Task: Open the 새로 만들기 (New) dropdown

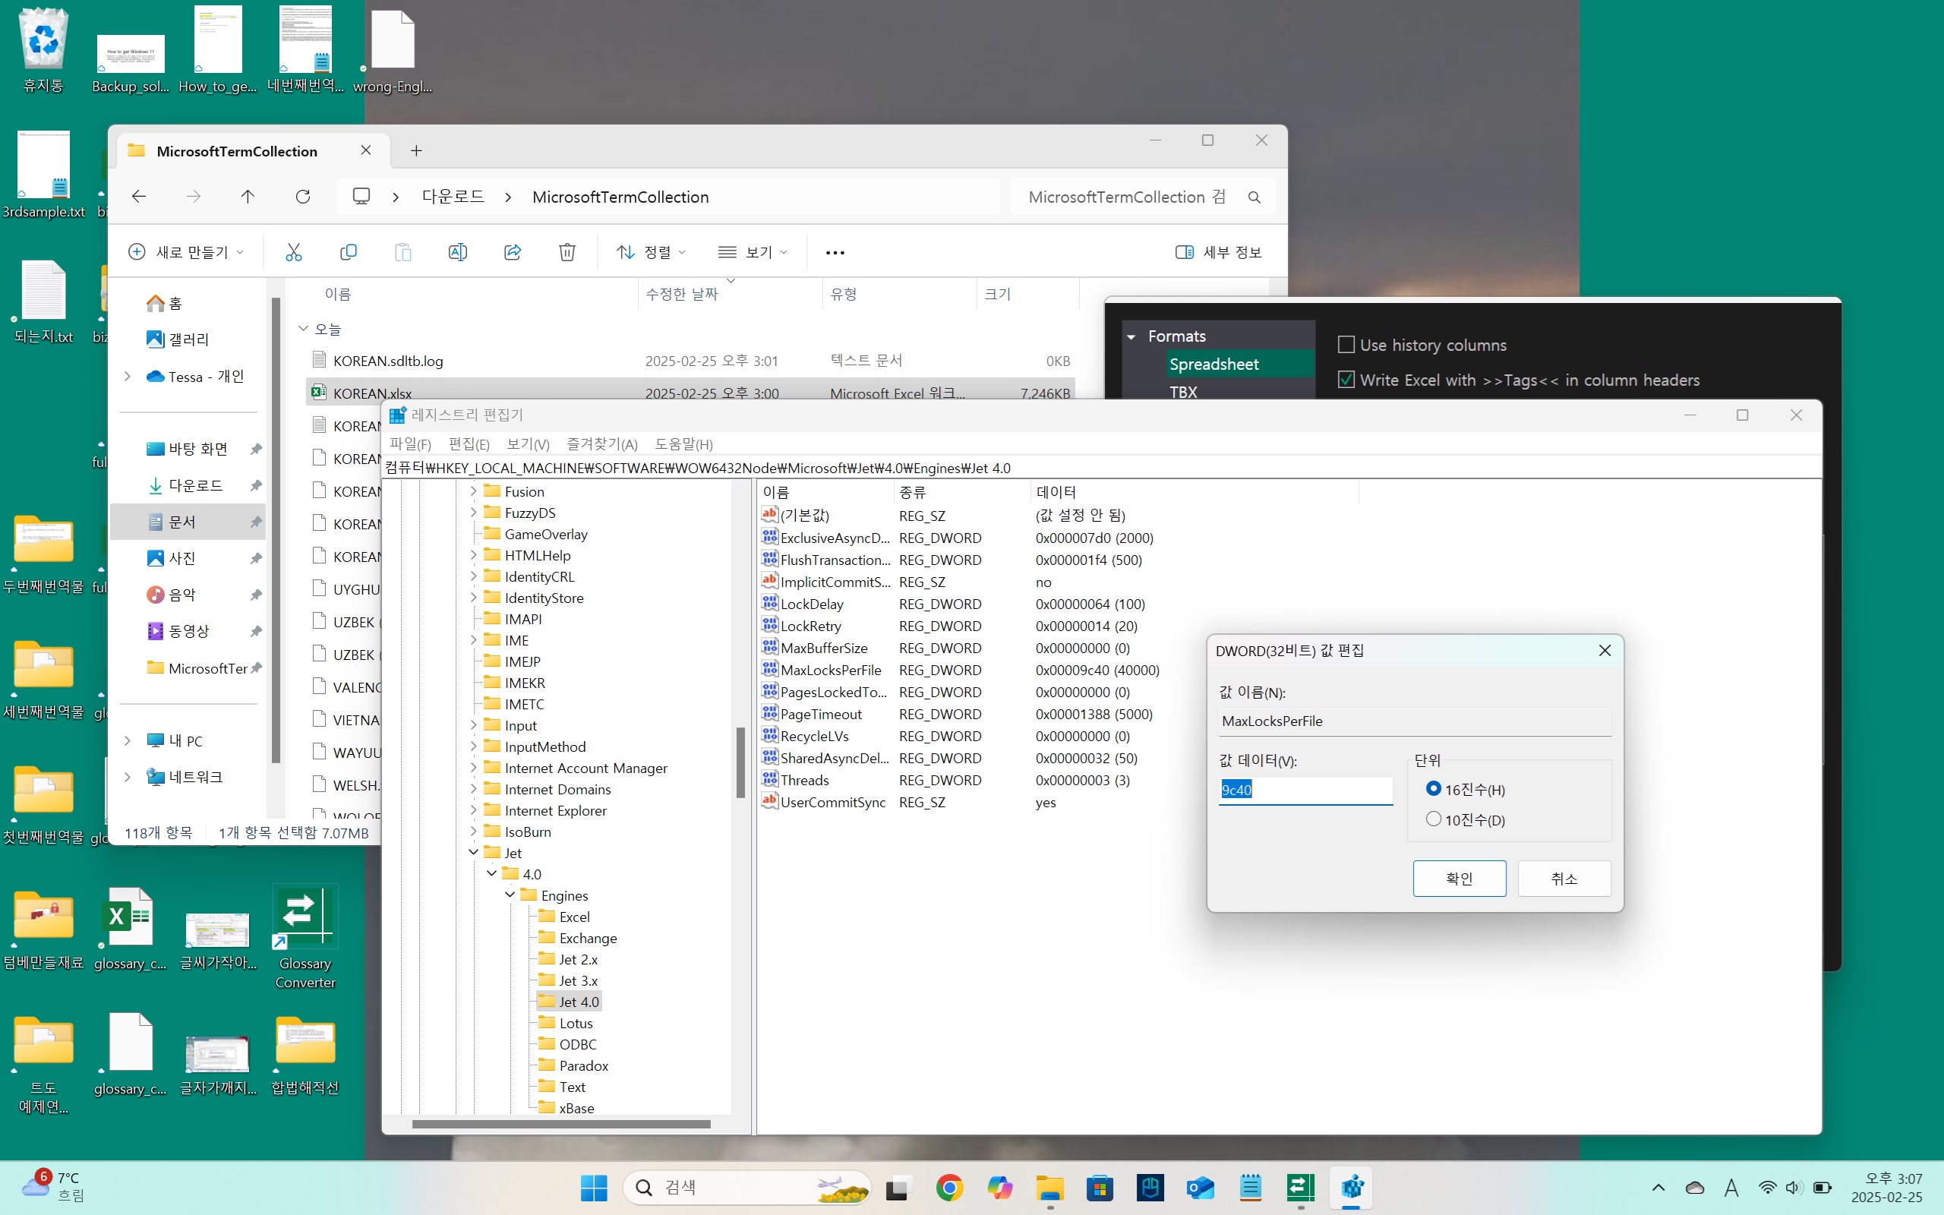Action: coord(186,252)
